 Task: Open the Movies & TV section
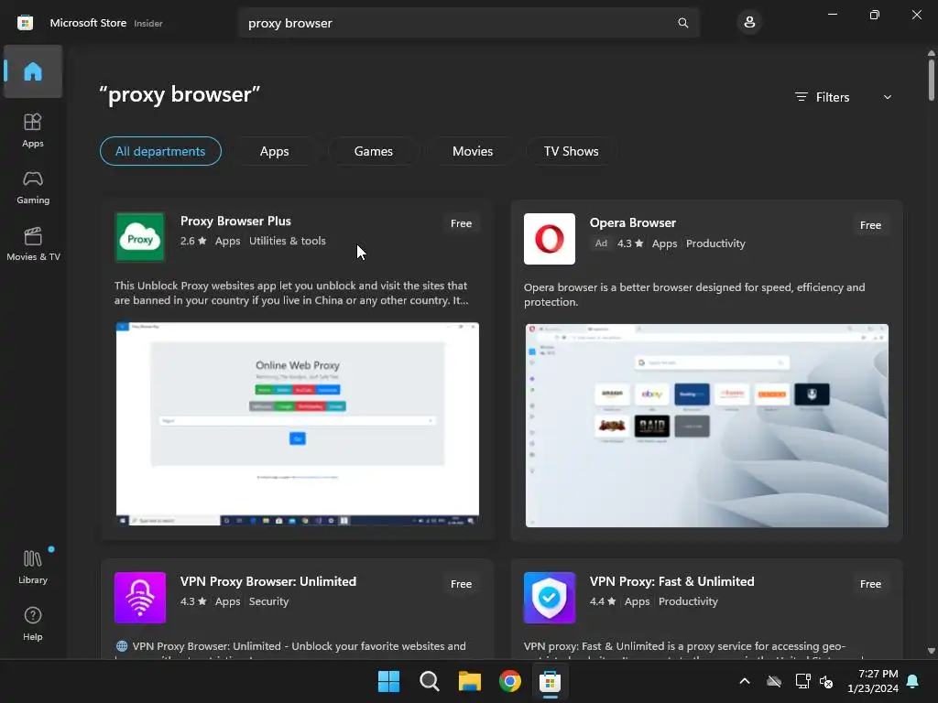pyautogui.click(x=33, y=243)
